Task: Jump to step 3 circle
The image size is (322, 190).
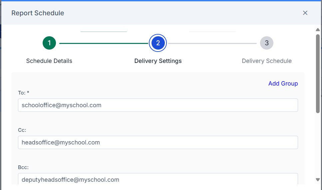Action: point(266,43)
